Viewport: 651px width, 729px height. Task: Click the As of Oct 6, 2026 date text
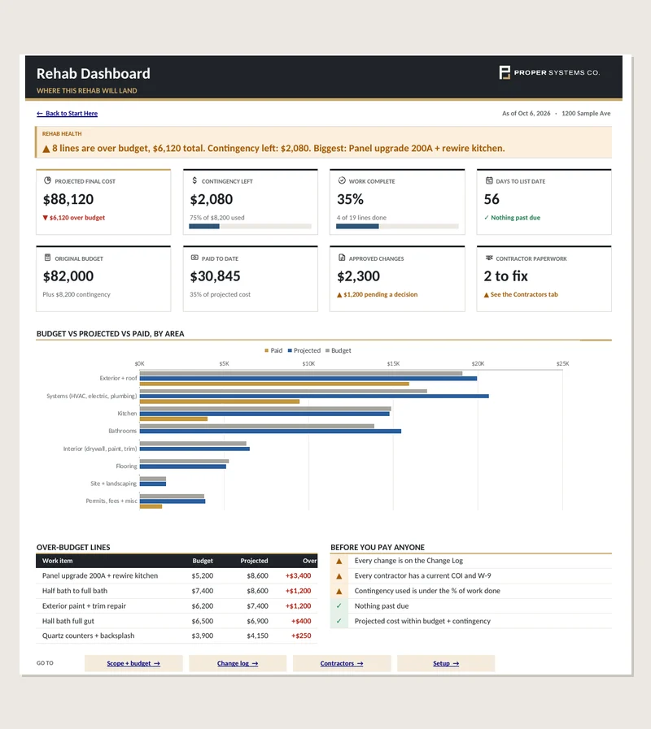click(x=526, y=114)
